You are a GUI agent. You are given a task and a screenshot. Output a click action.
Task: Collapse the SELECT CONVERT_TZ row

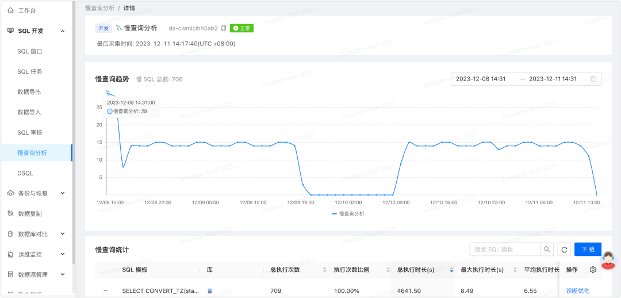click(x=105, y=291)
